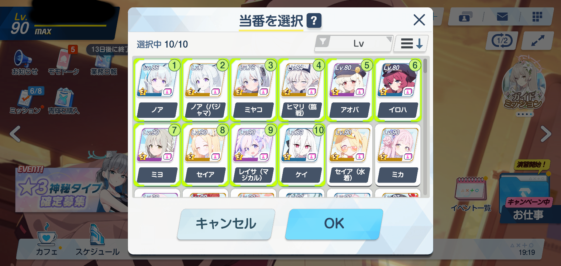Image resolution: width=561 pixels, height=266 pixels.
Task: Click the left chevron arrow
Action: (x=15, y=134)
